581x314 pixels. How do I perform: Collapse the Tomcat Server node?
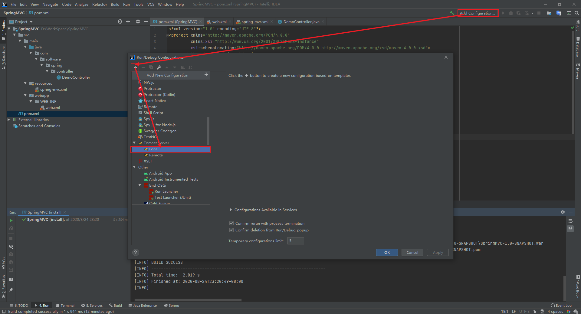tap(134, 143)
